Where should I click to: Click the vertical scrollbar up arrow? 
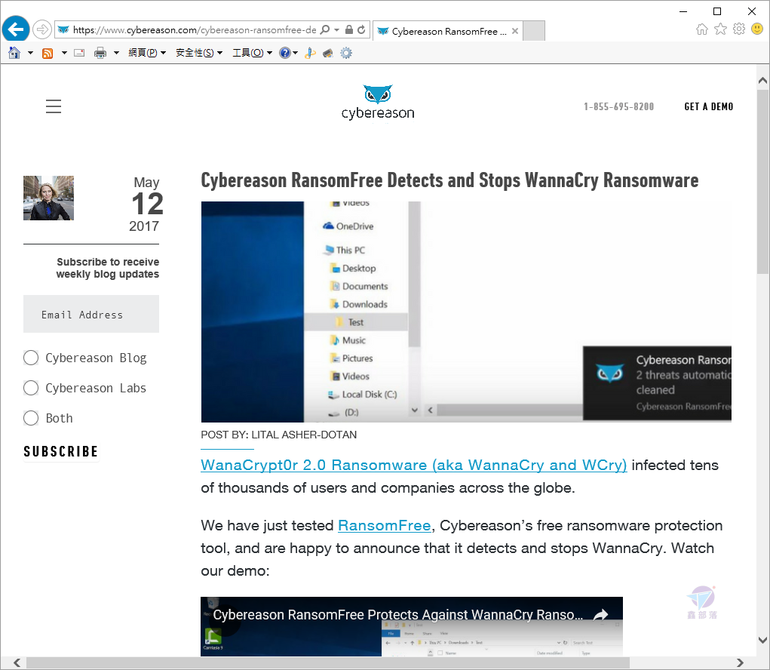(762, 81)
